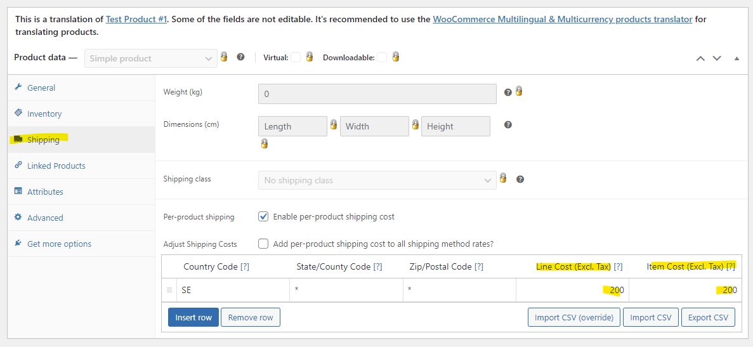
Task: Open the Test Product #1 link
Action: click(136, 20)
